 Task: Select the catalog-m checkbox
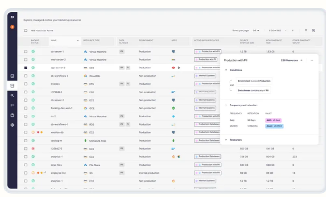point(26,141)
